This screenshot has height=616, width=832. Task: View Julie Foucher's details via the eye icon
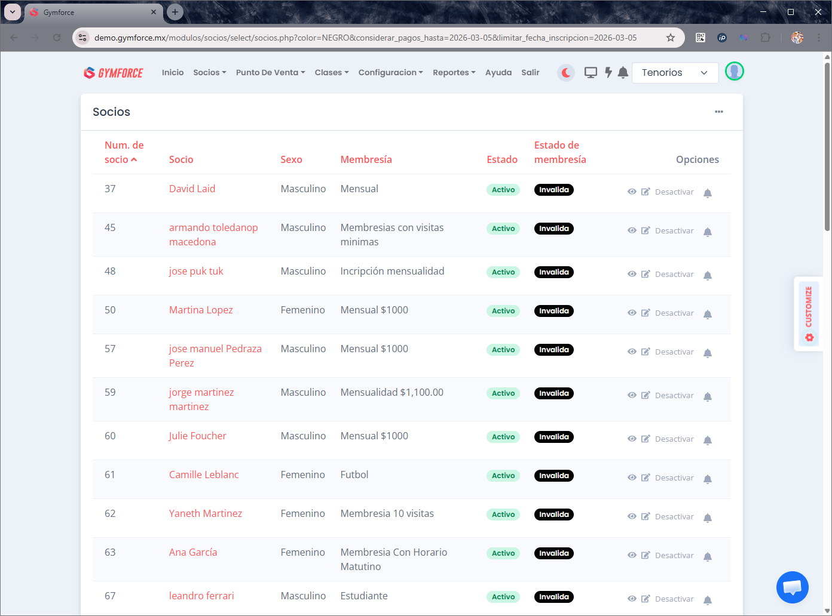pyautogui.click(x=632, y=439)
